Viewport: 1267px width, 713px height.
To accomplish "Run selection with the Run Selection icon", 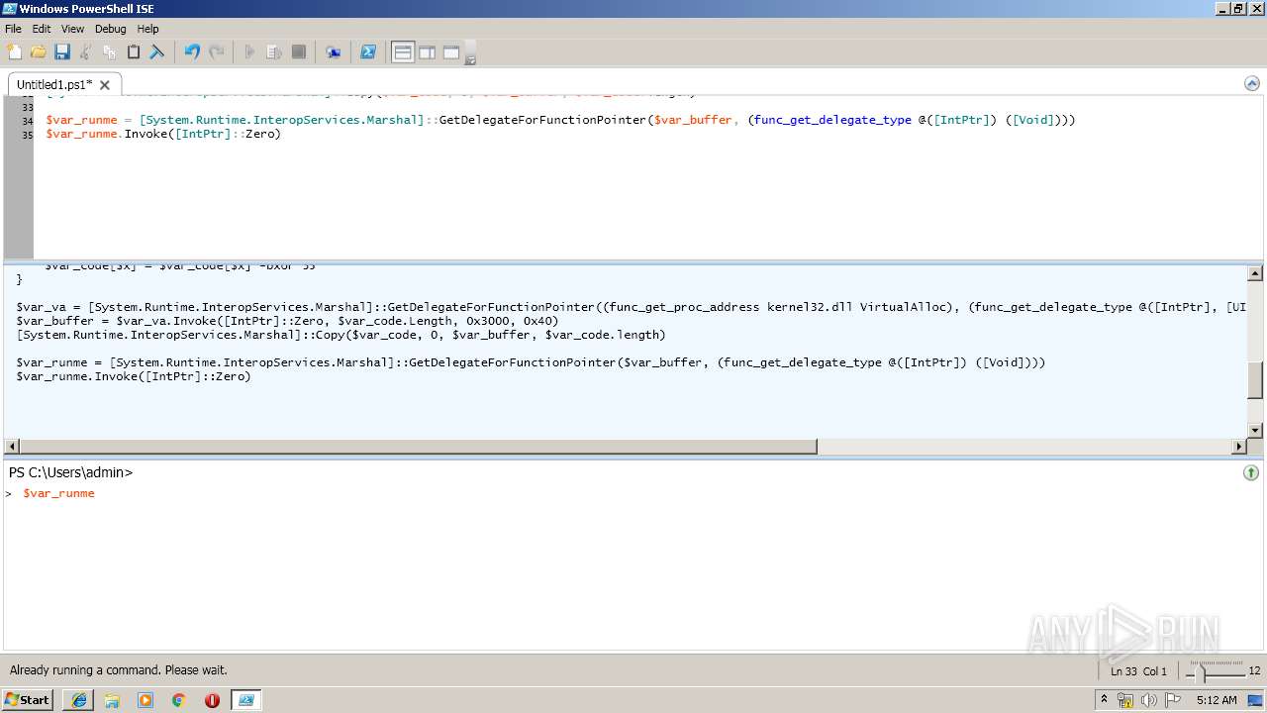I will coord(274,51).
